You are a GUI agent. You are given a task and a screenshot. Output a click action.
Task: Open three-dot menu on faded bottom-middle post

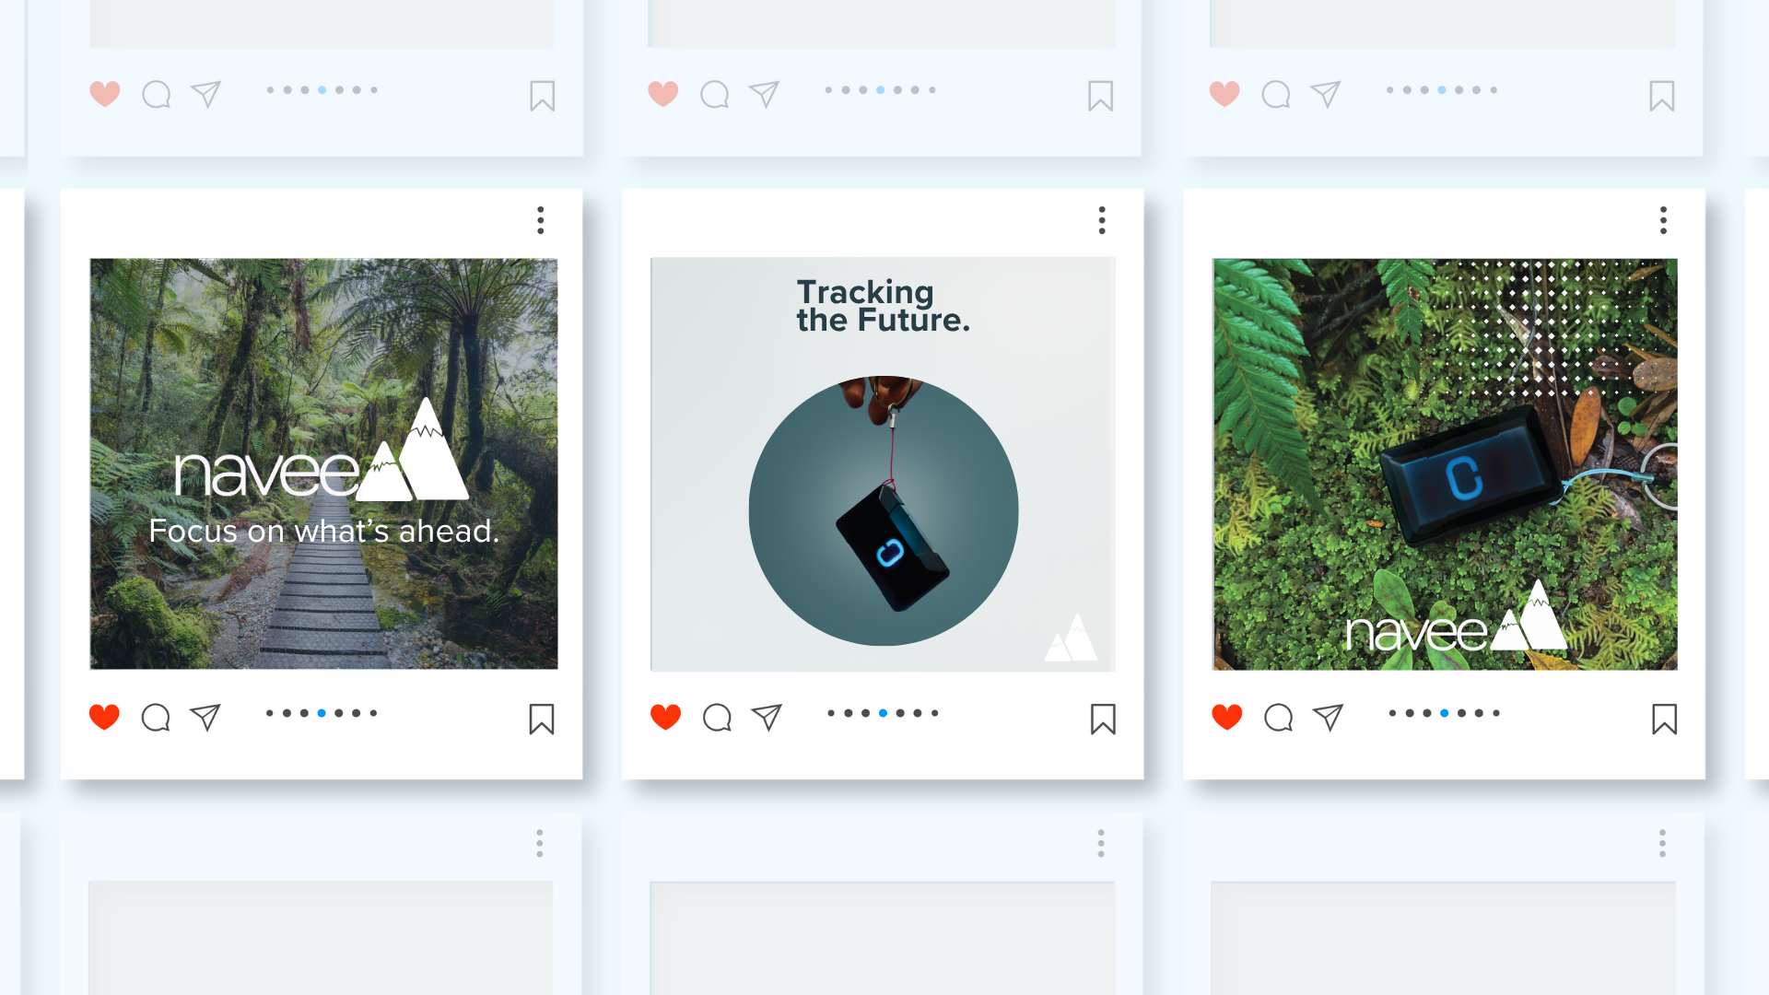[1101, 843]
